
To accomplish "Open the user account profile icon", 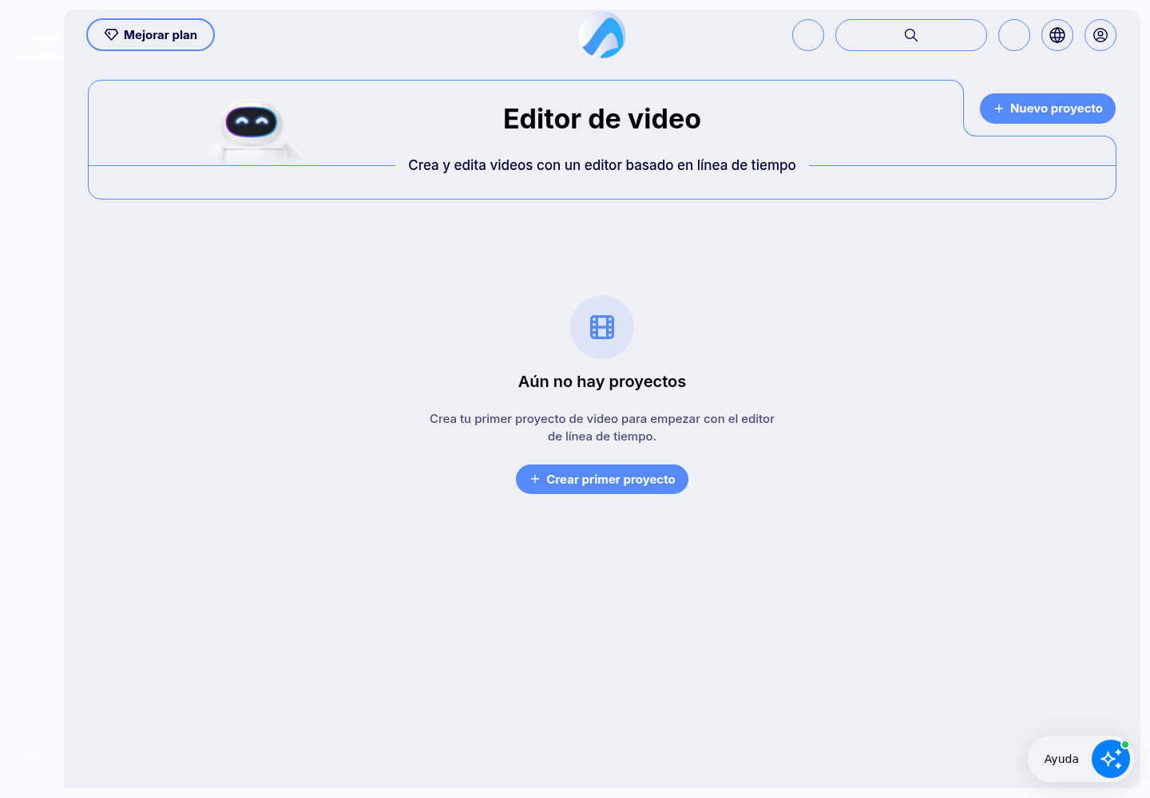I will pos(1100,35).
